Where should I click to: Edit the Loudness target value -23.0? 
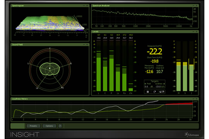(158, 86)
